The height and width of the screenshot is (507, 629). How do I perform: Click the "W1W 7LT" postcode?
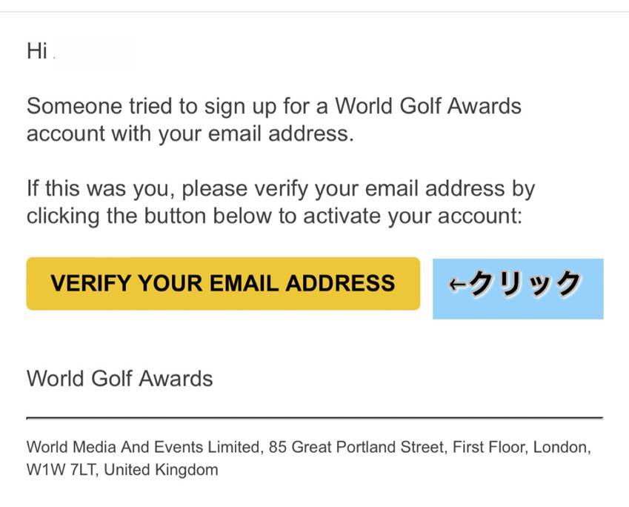point(59,470)
